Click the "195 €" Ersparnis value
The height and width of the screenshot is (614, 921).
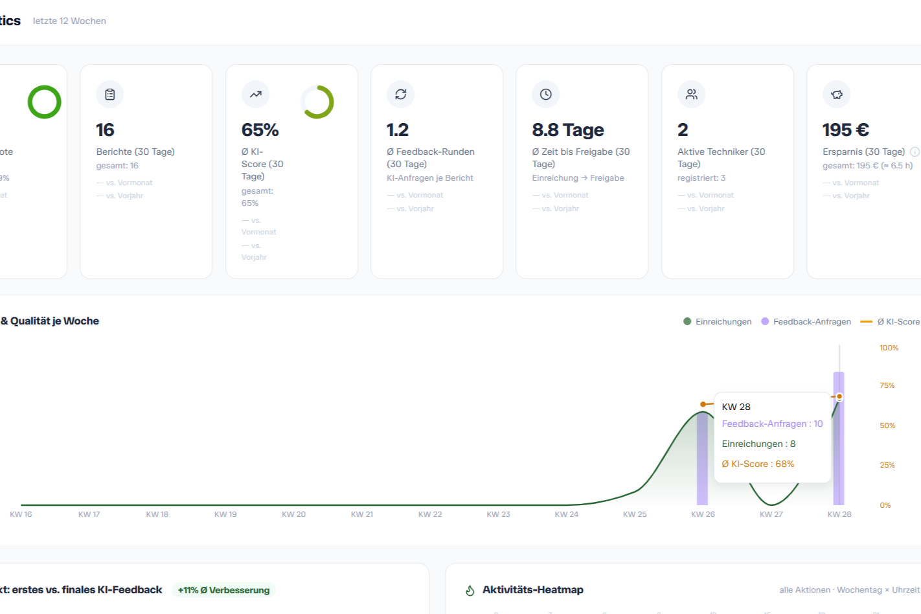point(846,130)
